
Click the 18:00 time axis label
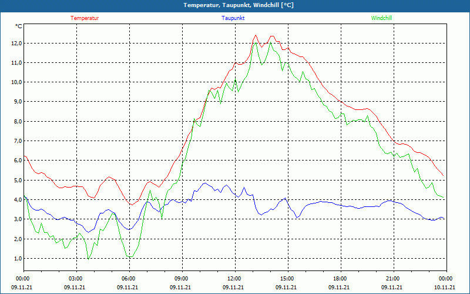pyautogui.click(x=341, y=279)
